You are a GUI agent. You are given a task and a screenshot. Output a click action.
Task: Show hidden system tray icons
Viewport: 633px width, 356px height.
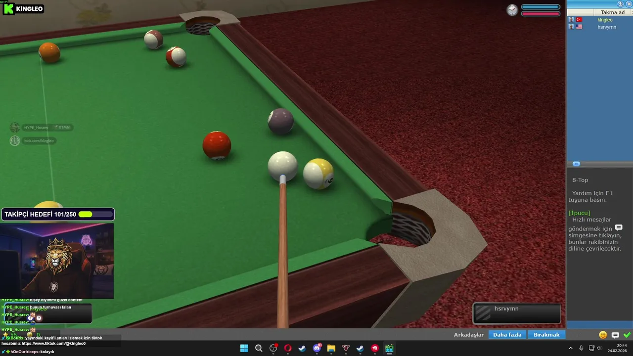coord(570,348)
